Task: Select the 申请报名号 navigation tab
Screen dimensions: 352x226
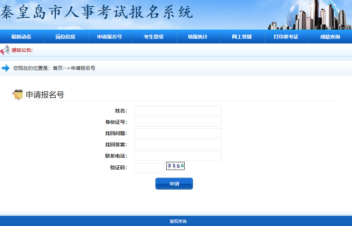Action: click(x=109, y=37)
